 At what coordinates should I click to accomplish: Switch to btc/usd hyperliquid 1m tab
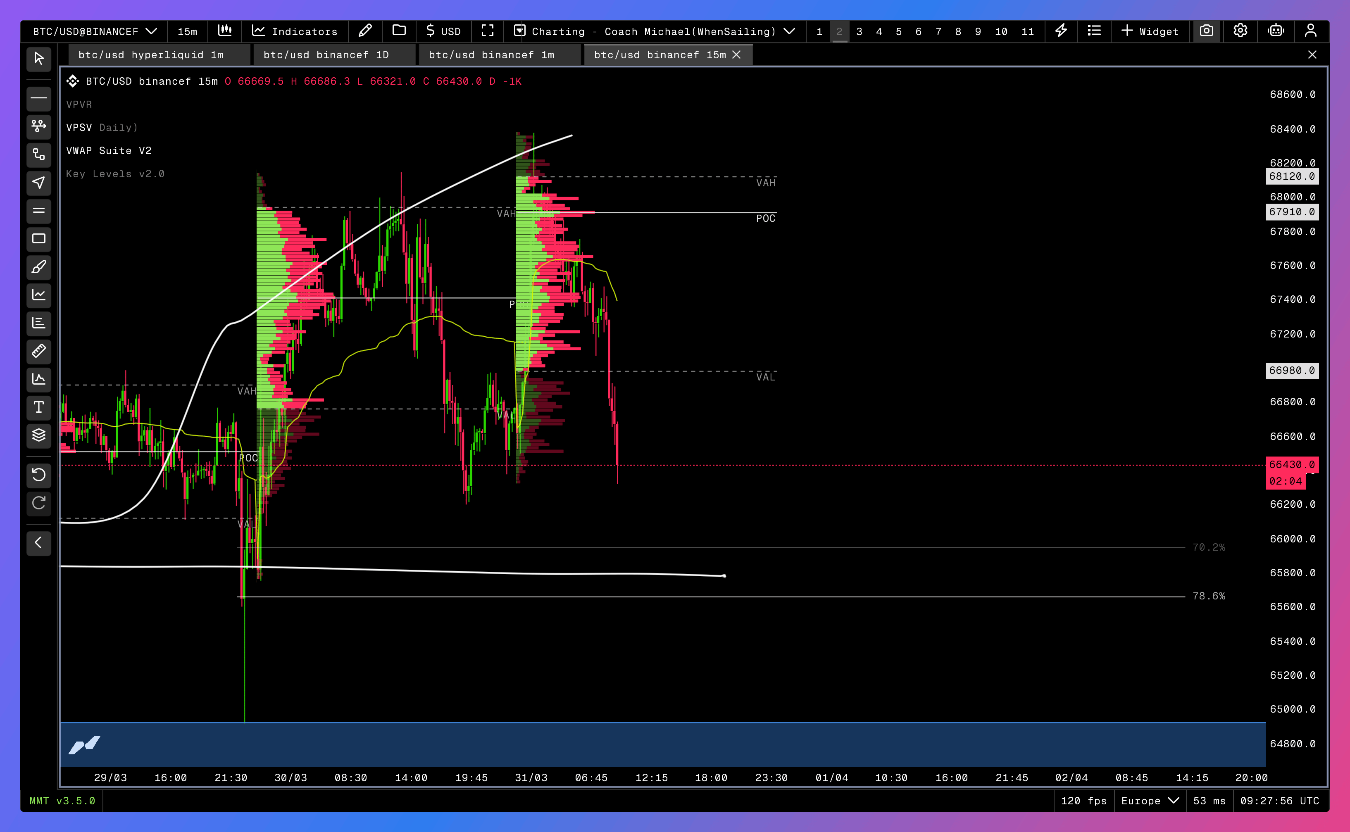[151, 55]
